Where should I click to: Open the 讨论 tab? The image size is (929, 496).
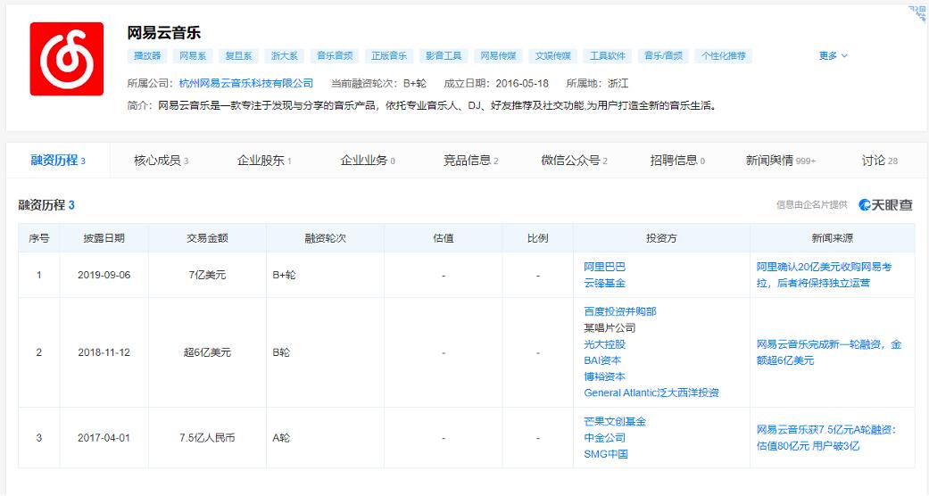[879, 161]
